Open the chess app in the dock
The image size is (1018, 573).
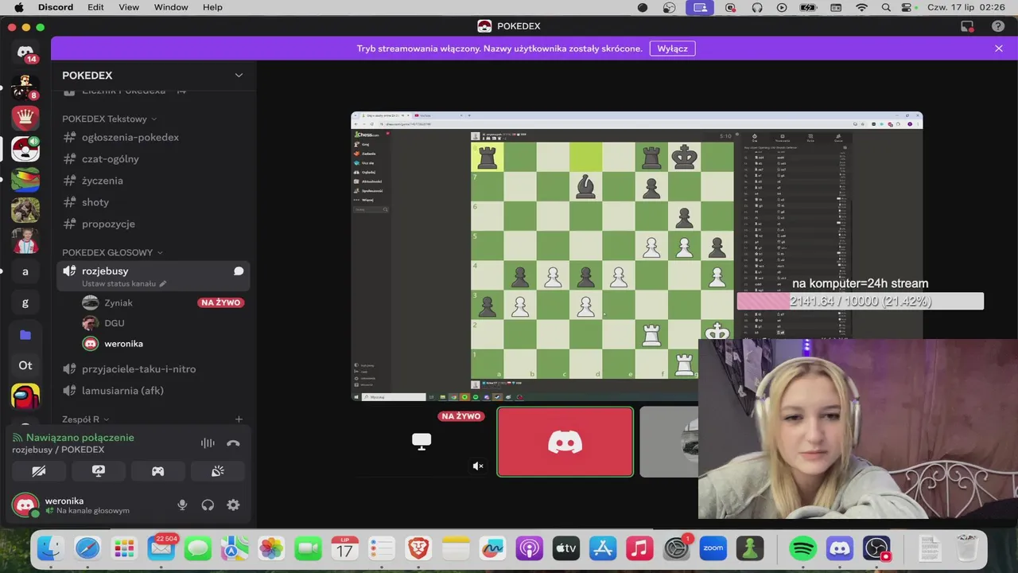click(750, 548)
